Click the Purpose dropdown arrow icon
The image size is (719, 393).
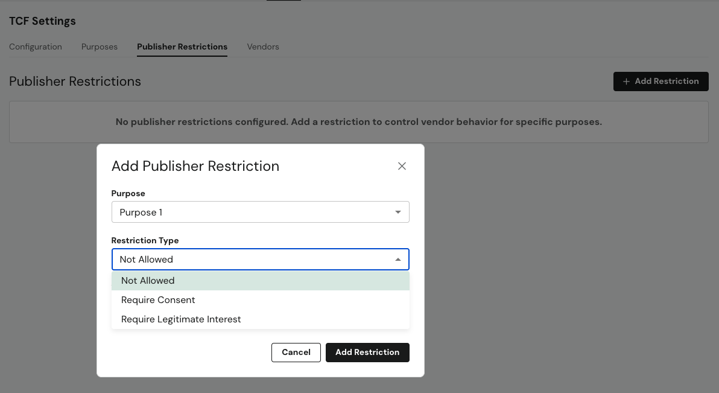[x=398, y=212]
